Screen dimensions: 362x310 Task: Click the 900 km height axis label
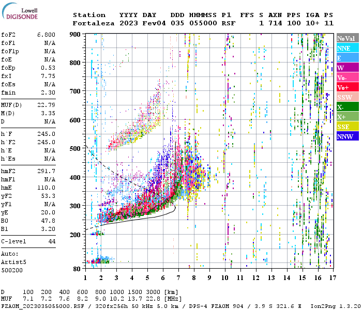point(75,35)
